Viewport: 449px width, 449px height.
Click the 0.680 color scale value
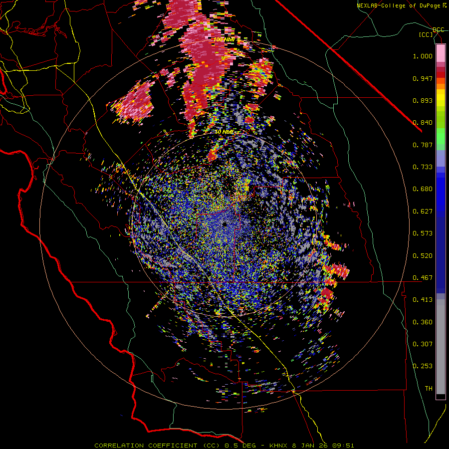[423, 189]
